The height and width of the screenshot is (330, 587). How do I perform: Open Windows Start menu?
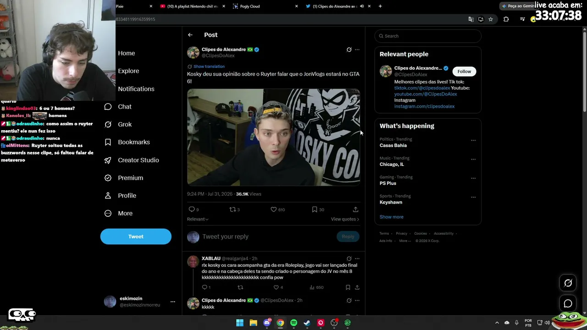[240, 323]
